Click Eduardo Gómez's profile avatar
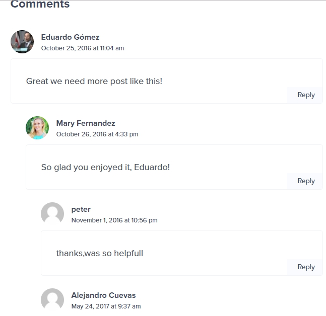326x316 pixels. coord(22,42)
